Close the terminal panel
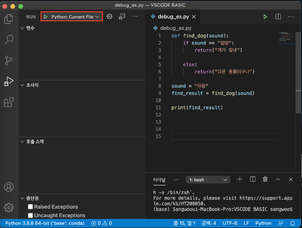The width and height of the screenshot is (302, 228). click(x=291, y=179)
